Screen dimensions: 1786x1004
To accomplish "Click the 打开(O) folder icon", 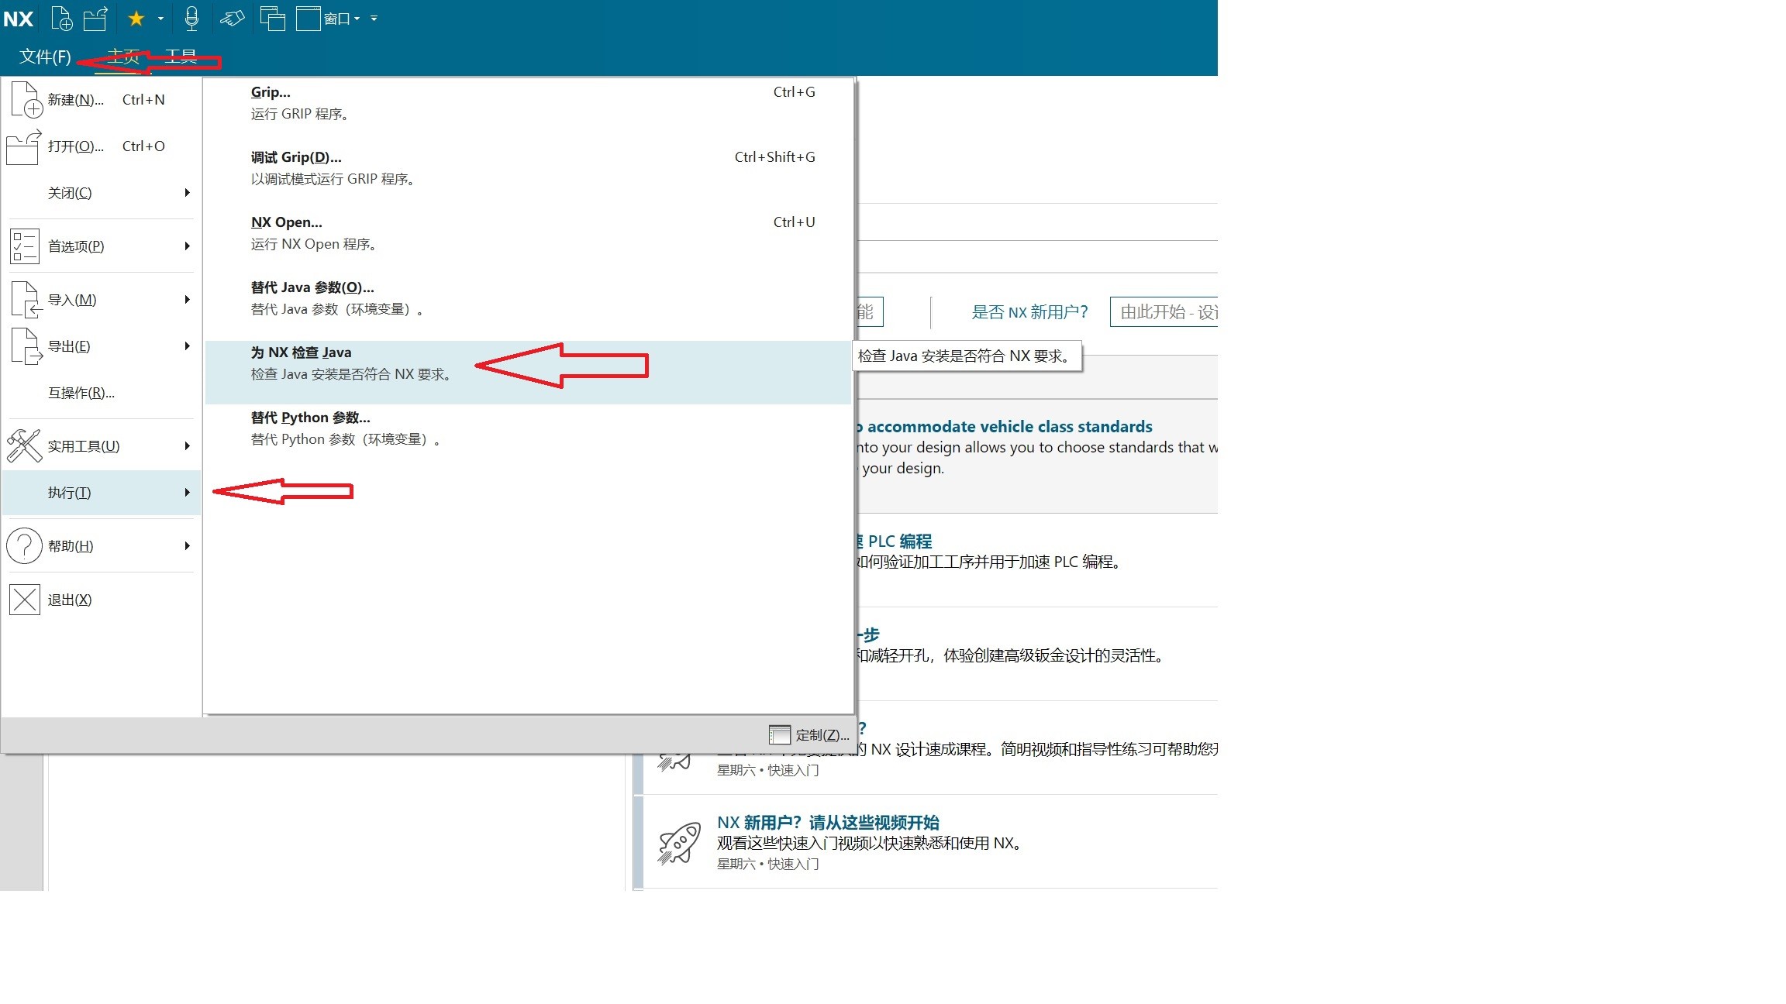I will click(23, 146).
